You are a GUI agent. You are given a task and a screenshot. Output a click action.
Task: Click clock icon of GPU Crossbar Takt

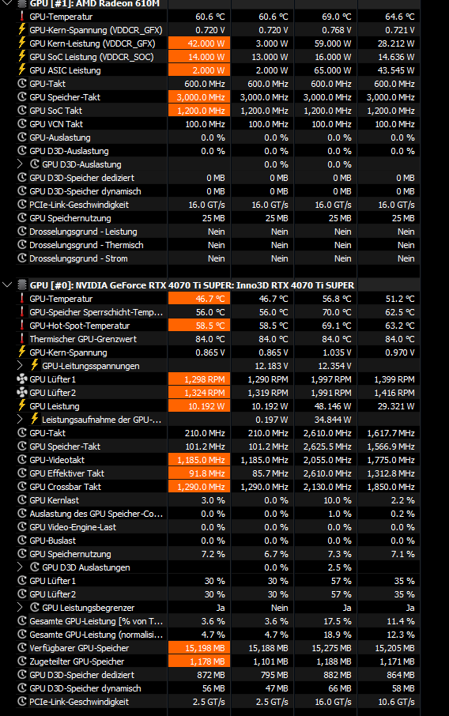coord(22,487)
